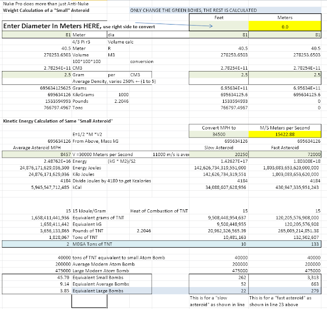Select the 'MEGA Tons of TNT' label
Screen dimensions: 327x309
[x=92, y=244]
